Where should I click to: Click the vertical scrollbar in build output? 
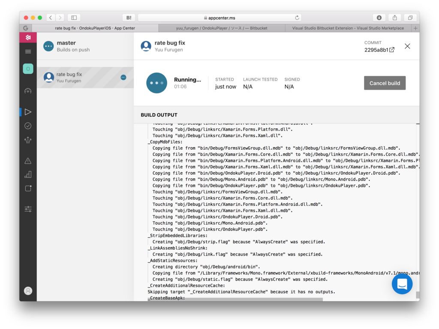tap(418, 295)
